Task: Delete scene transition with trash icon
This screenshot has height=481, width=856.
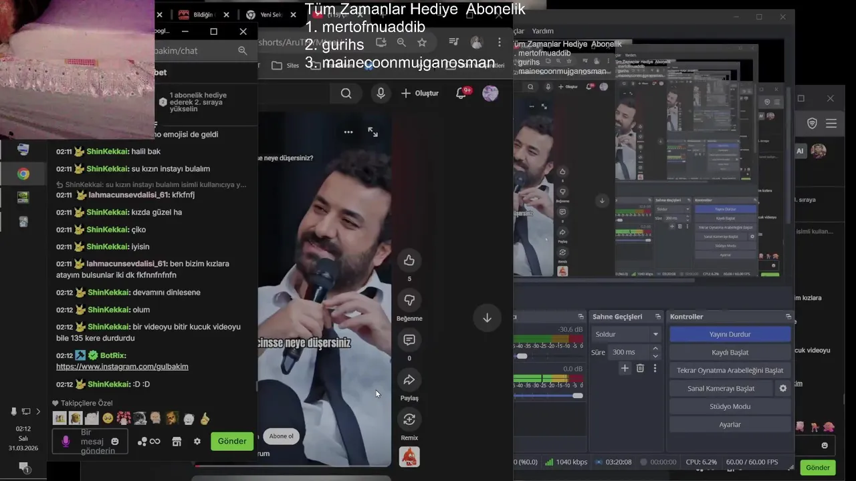Action: click(x=640, y=368)
